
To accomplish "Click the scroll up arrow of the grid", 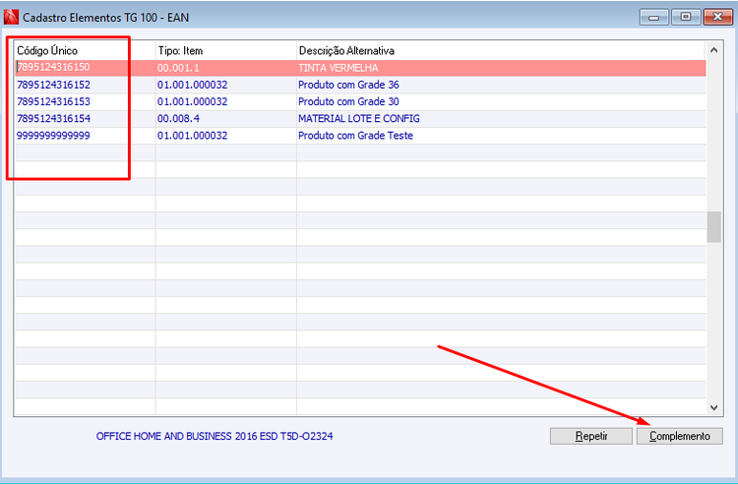I will (714, 50).
